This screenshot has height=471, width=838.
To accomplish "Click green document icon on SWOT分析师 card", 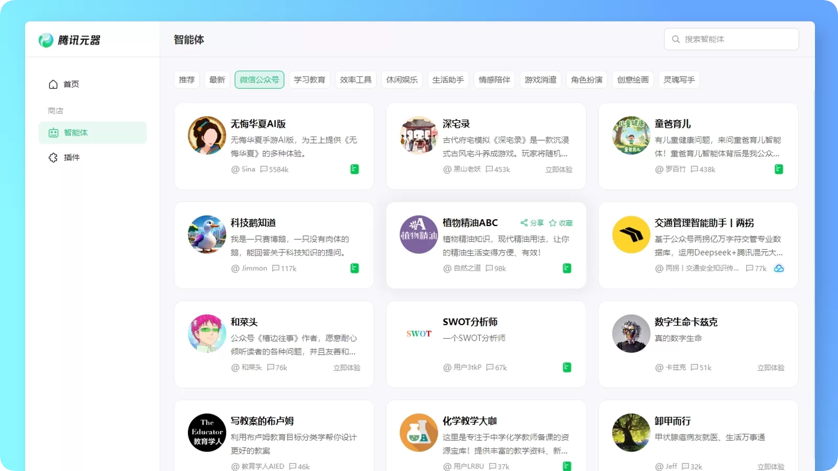I will pyautogui.click(x=567, y=367).
